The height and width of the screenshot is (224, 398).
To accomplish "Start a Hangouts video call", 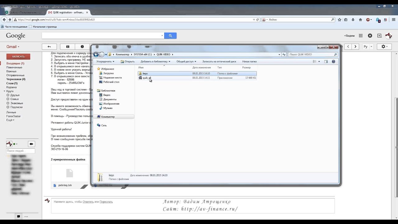I will [x=31, y=144].
